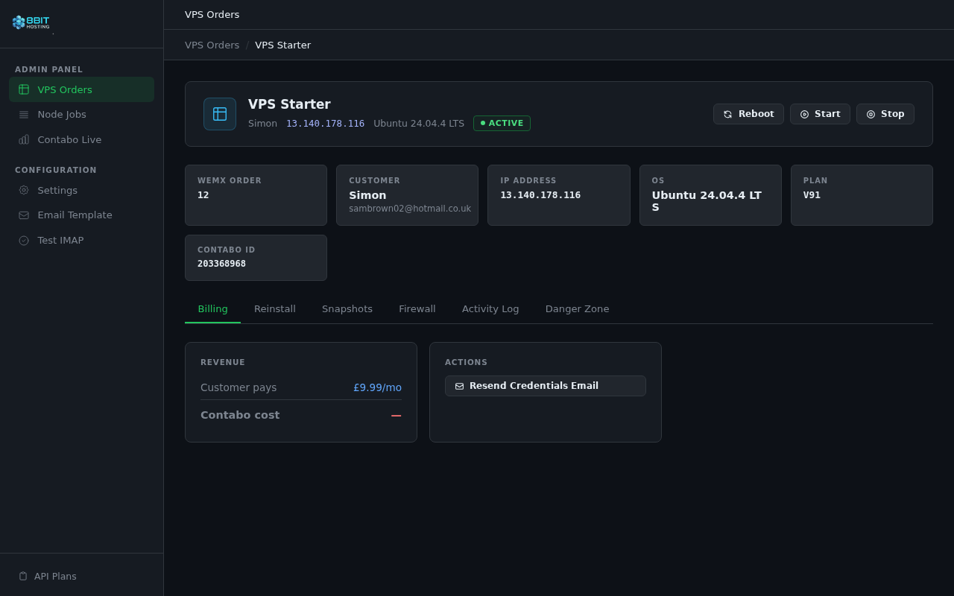Open Test IMAP in sidebar
Viewport: 954px width, 596px height.
82,241
